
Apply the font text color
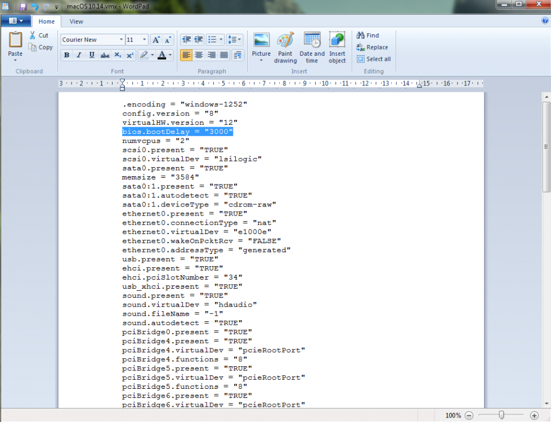click(162, 55)
